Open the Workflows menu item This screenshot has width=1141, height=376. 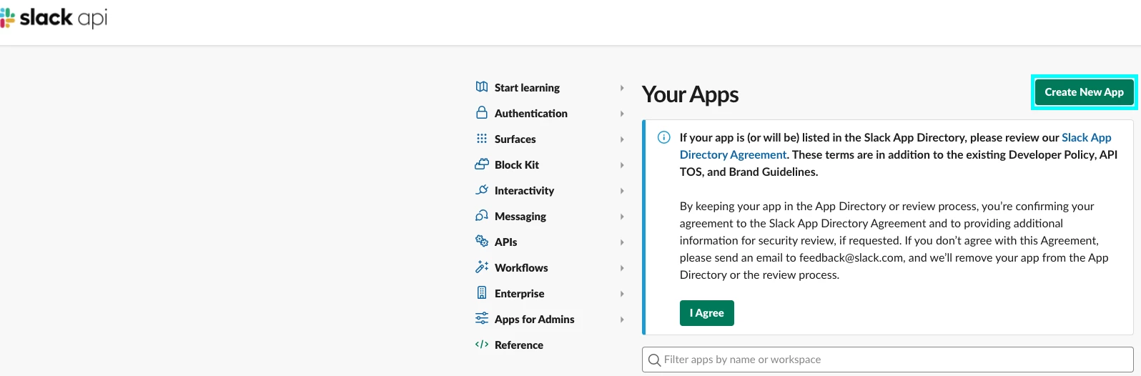pyautogui.click(x=521, y=267)
